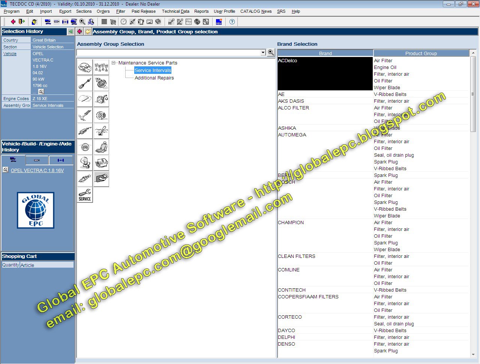This screenshot has width=480, height=364.
Task: Open help question mark toolbar icon
Action: (x=232, y=22)
